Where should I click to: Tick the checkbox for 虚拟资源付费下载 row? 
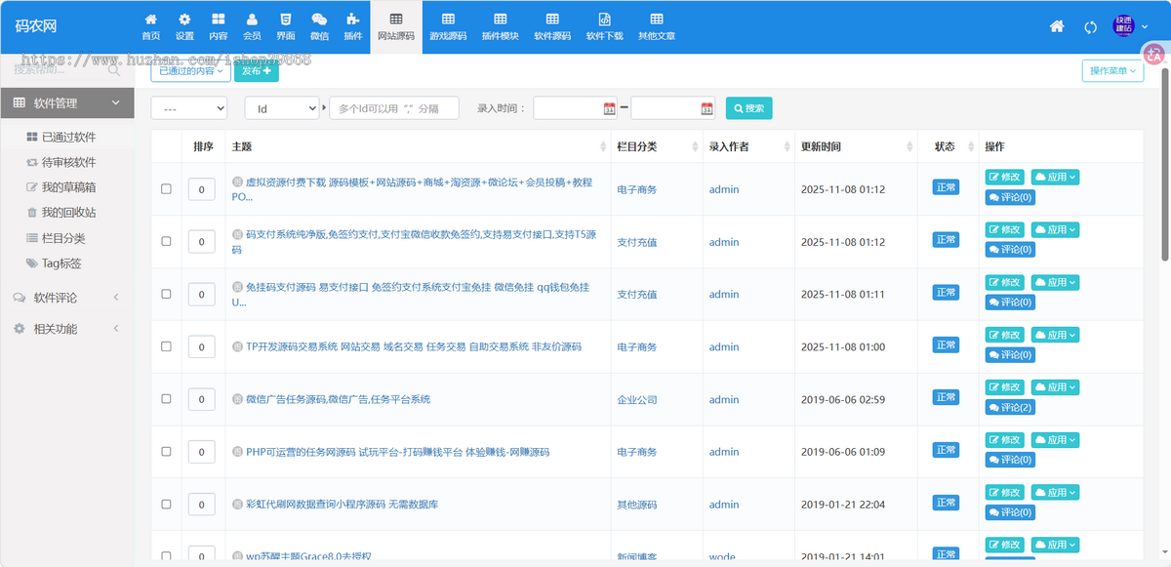[166, 189]
